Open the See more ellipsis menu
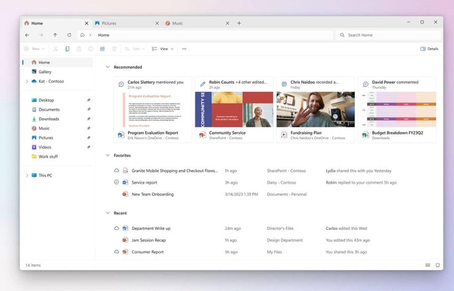Image resolution: width=454 pixels, height=291 pixels. tap(184, 49)
